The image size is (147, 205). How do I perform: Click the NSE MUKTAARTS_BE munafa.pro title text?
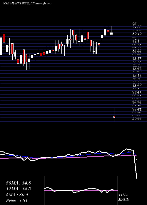(27, 4)
